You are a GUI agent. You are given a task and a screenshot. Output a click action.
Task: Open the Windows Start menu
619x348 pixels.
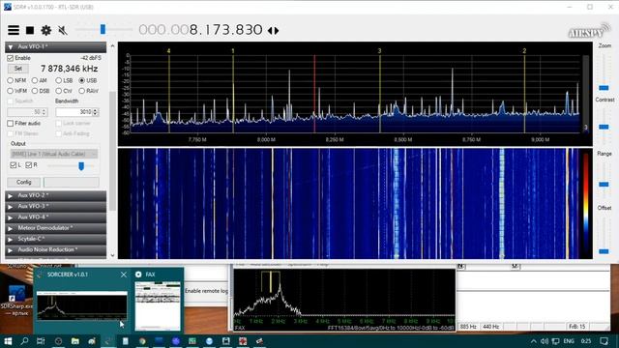[8, 341]
